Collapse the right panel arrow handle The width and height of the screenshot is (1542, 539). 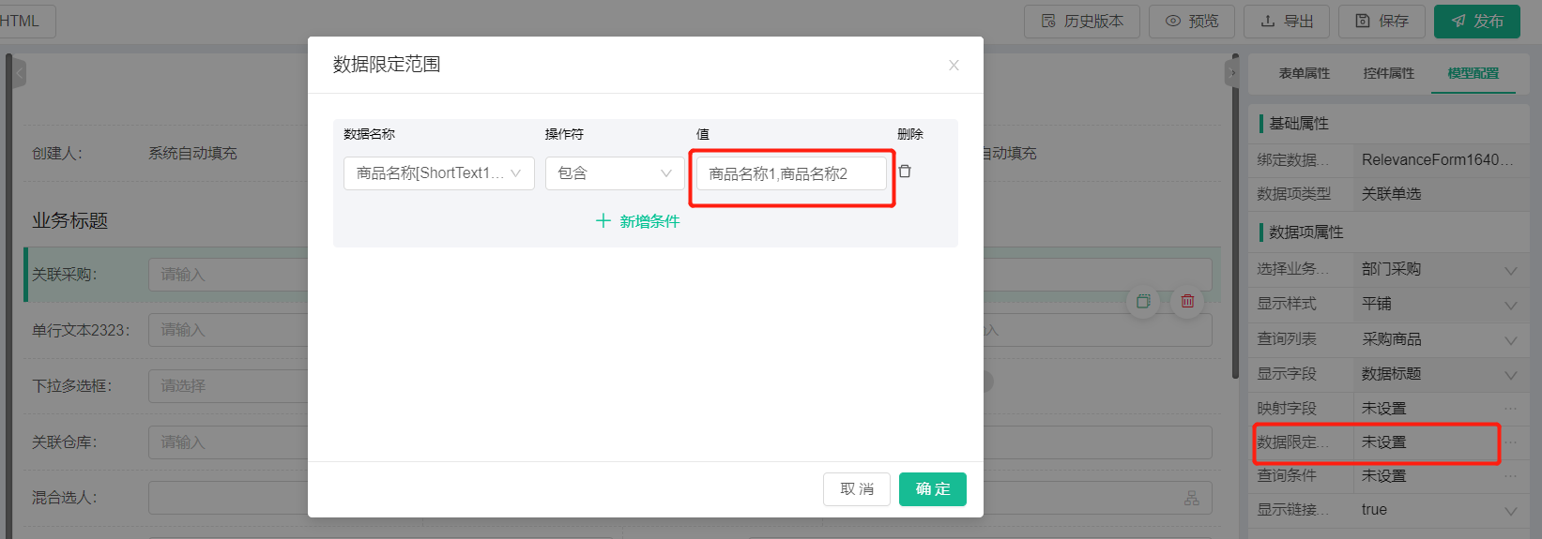[1233, 73]
